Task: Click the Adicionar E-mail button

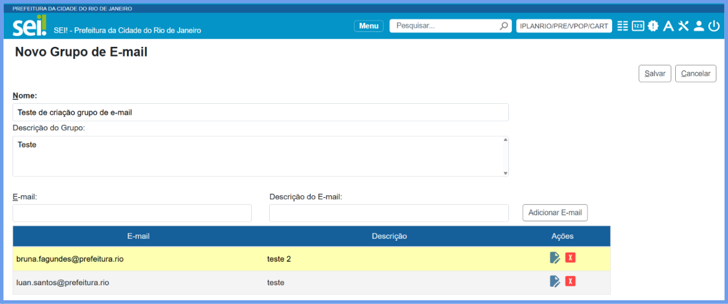Action: (555, 213)
